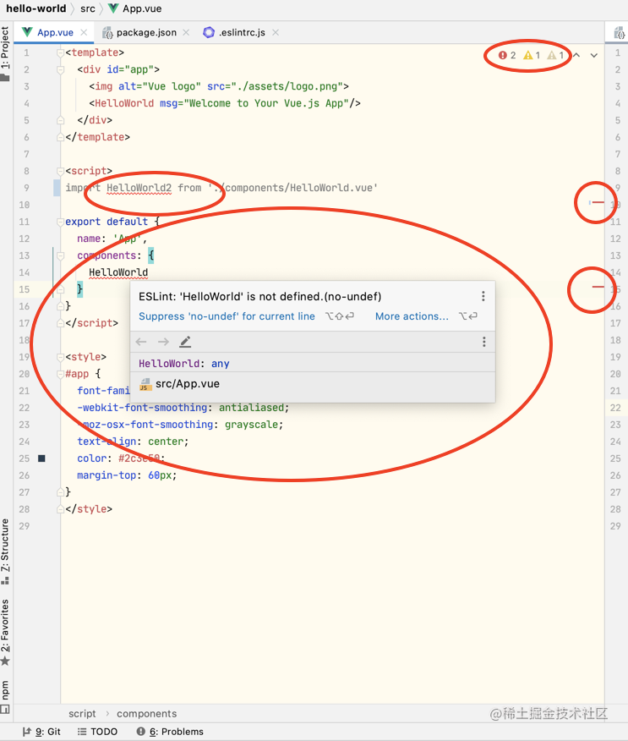Collapse the script block fold on line 8
This screenshot has width=628, height=741.
click(x=61, y=171)
